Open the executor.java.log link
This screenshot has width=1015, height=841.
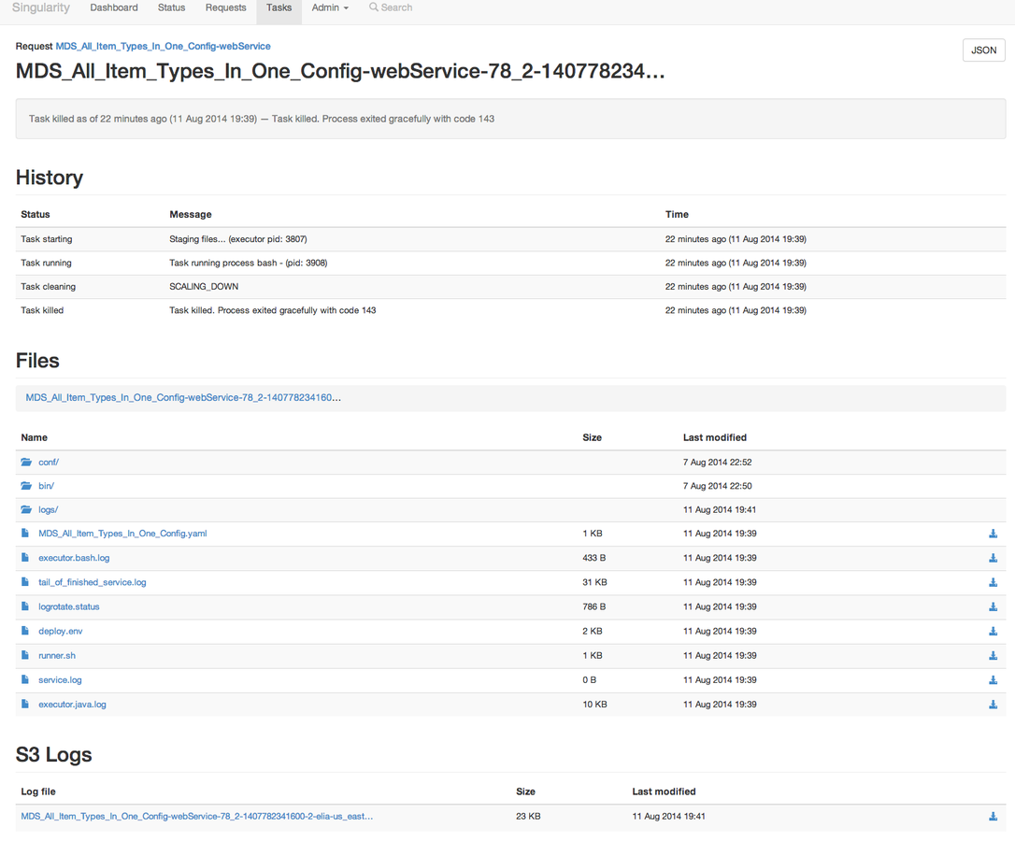(x=72, y=705)
